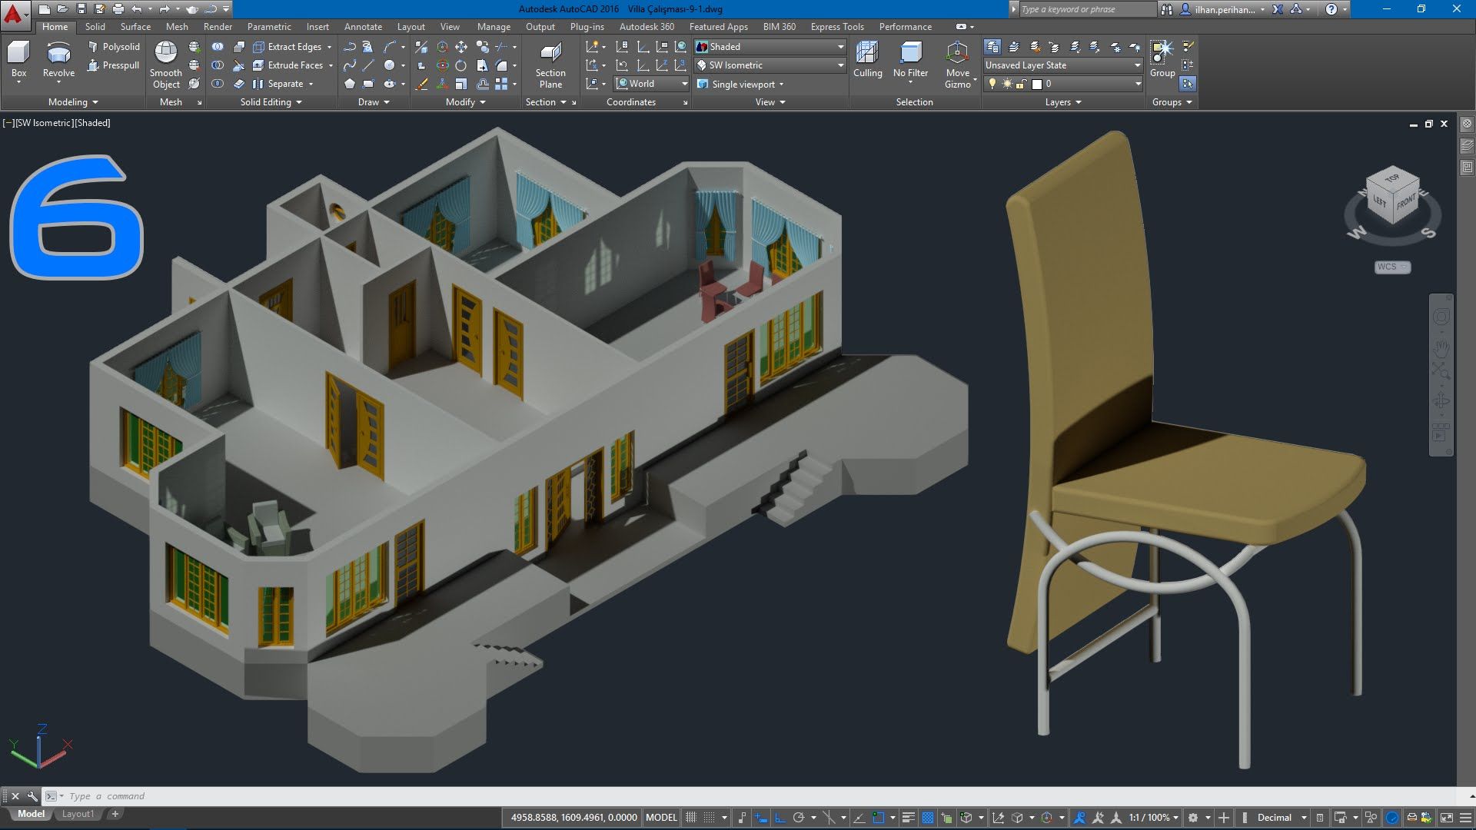This screenshot has width=1476, height=830.
Task: Toggle Culling display option
Action: (x=866, y=63)
